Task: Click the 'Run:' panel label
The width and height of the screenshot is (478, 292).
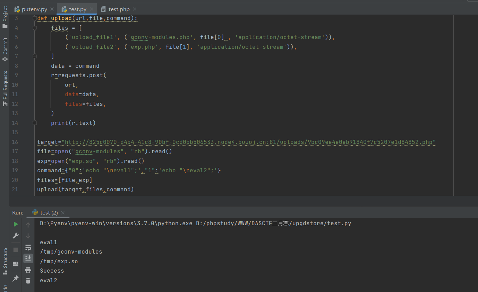Action: point(18,213)
